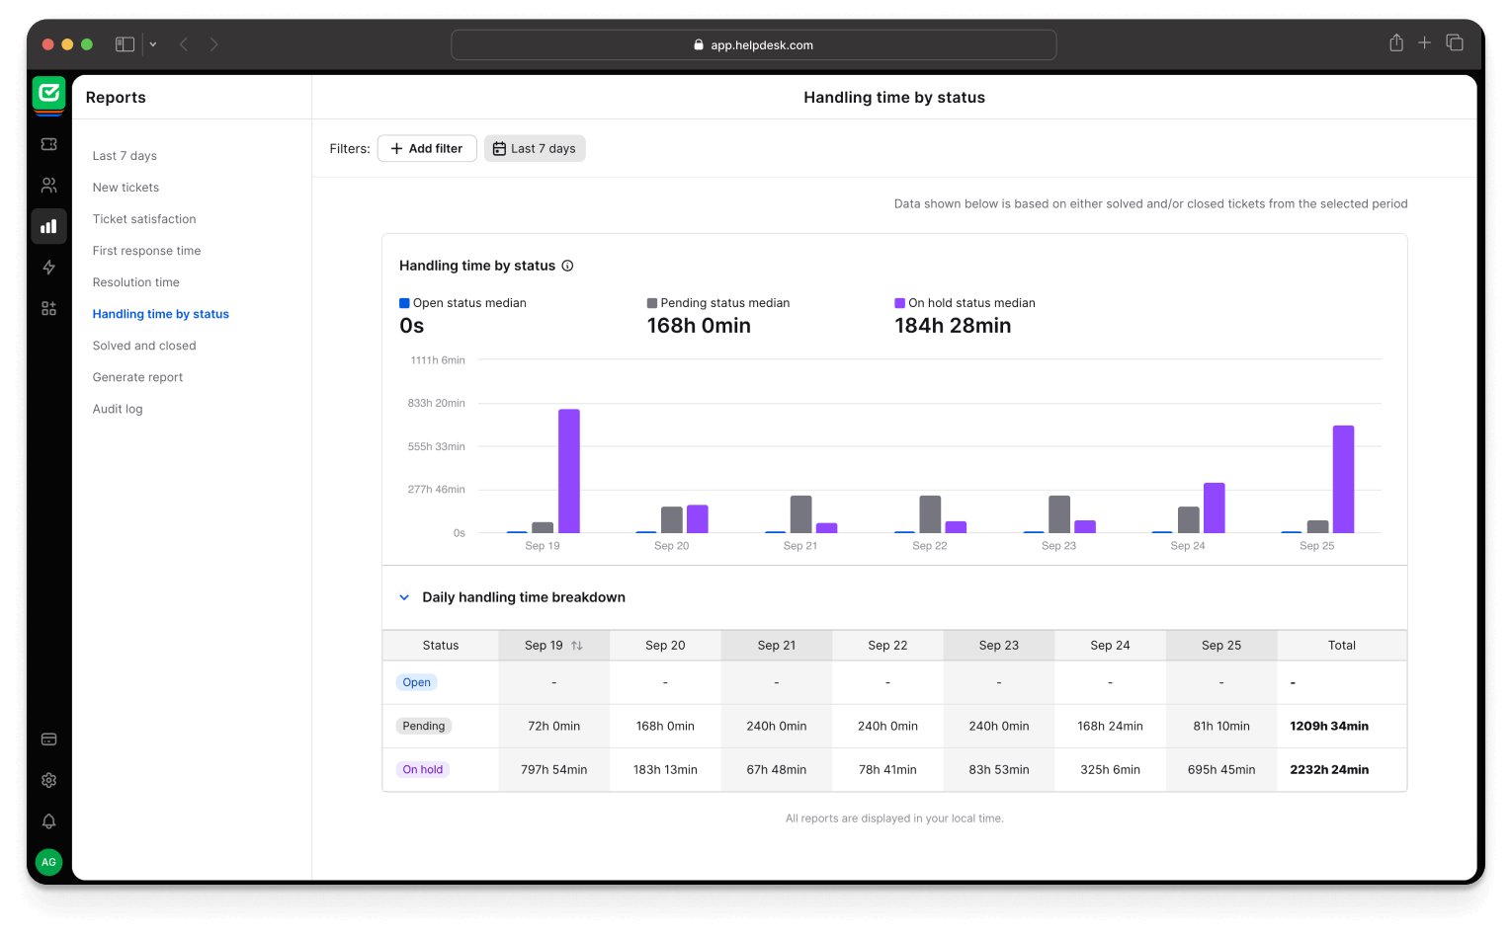This screenshot has width=1511, height=937.
Task: Click the info icon next to Handling time by status
Action: coord(566,265)
